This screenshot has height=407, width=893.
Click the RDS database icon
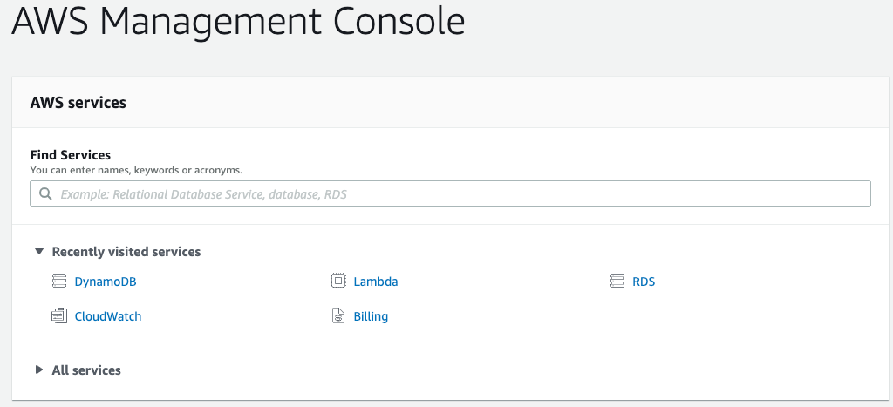point(617,282)
